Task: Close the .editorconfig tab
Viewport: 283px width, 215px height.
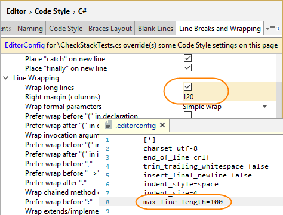Action: 162,125
